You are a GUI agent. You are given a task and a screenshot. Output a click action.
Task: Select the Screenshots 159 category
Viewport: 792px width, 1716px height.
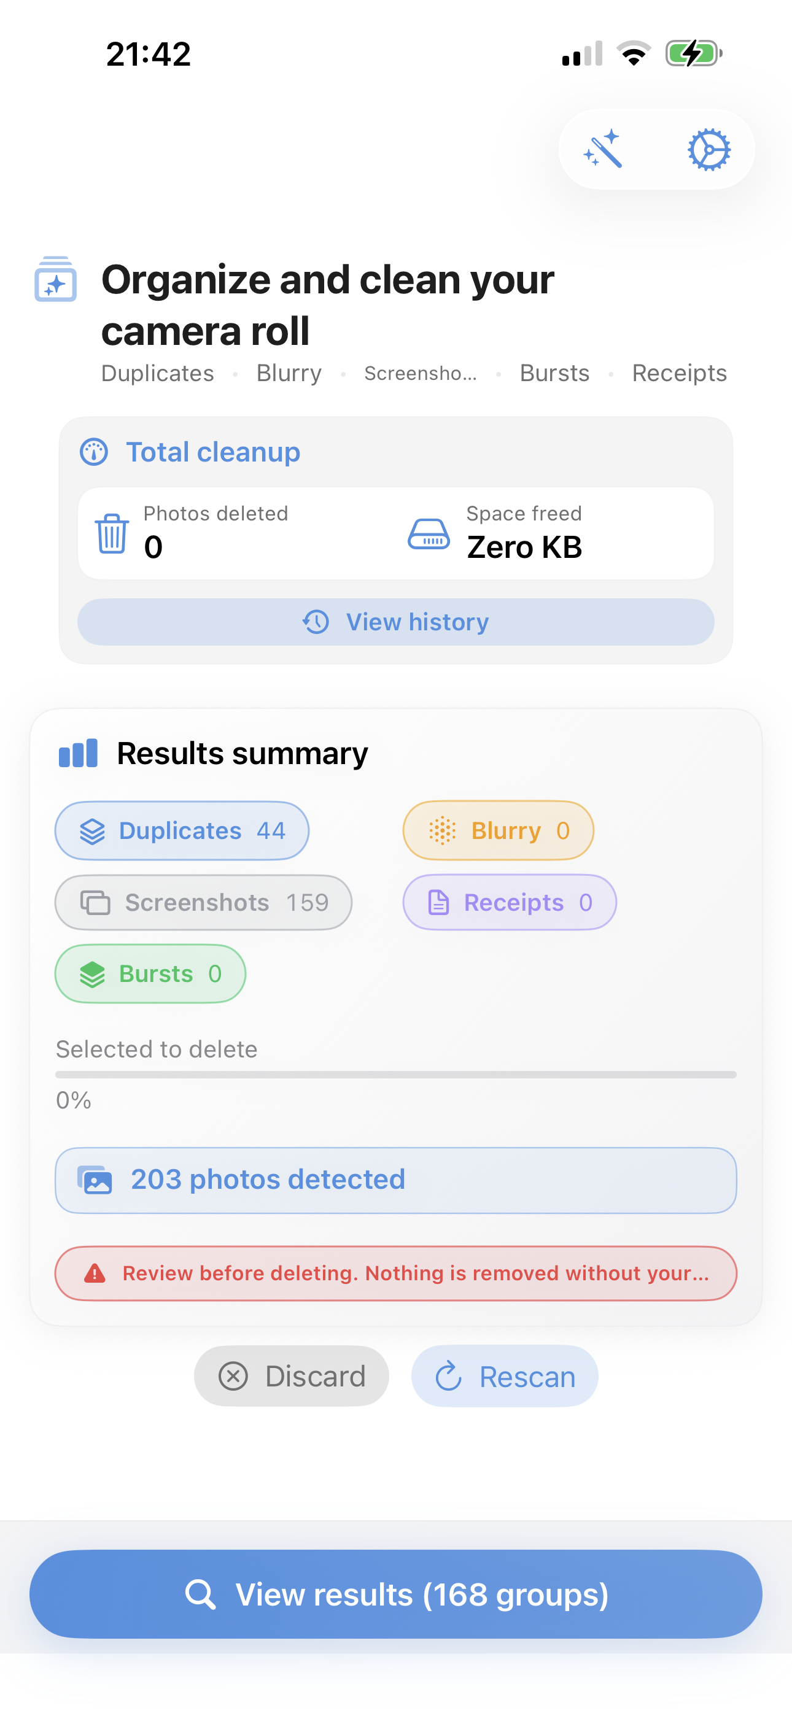202,902
